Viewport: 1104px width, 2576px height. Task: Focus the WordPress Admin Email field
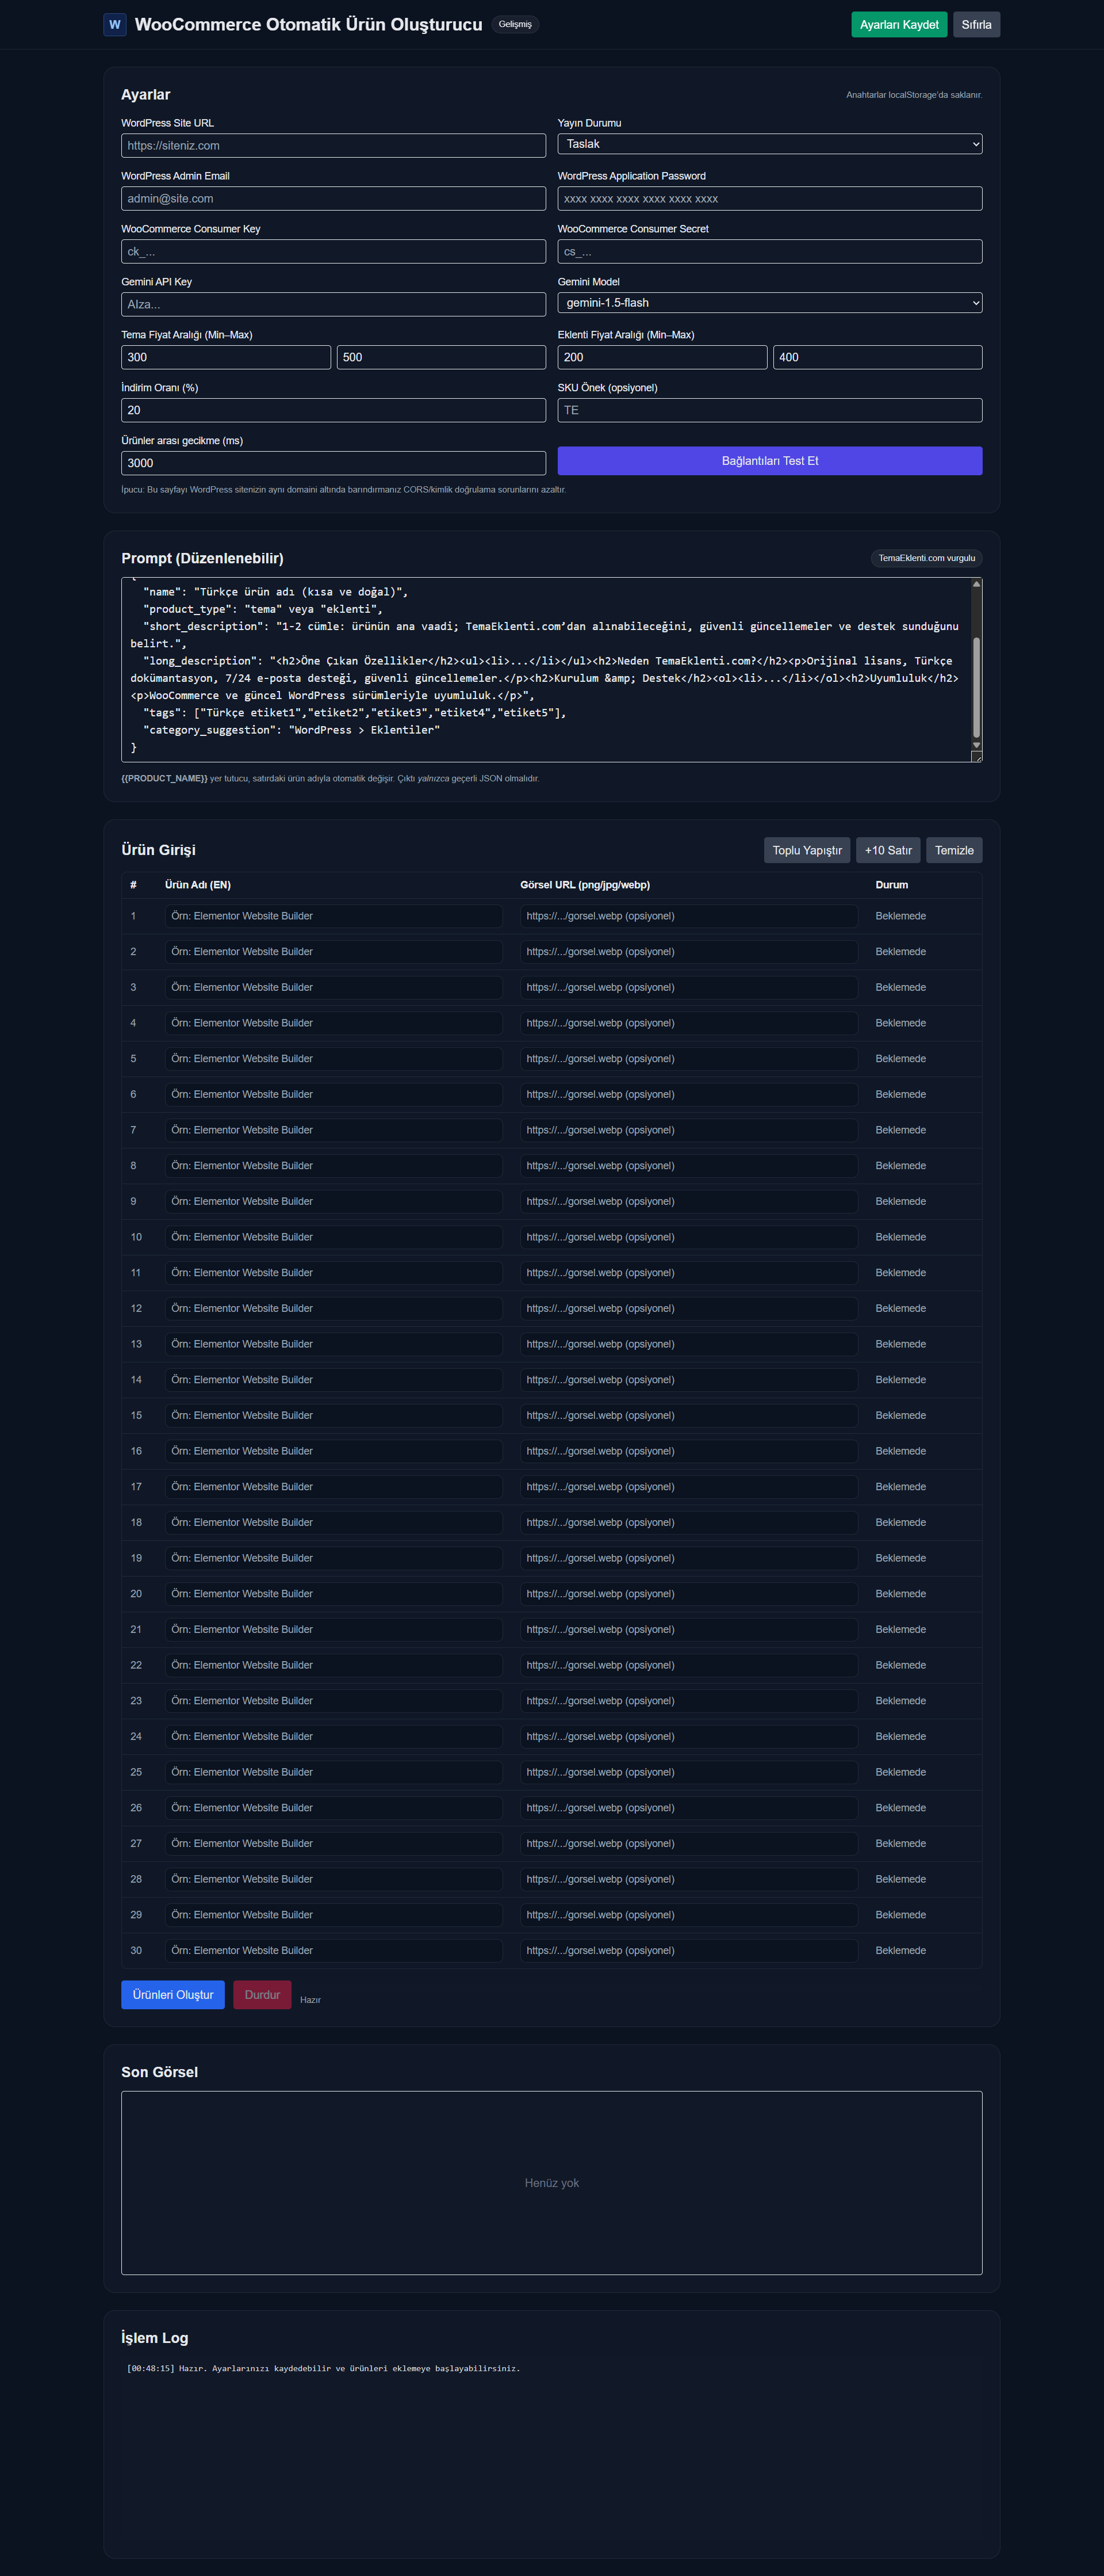pyautogui.click(x=333, y=199)
